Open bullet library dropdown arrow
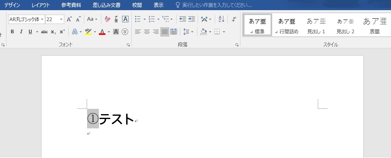The width and height of the screenshot is (391, 158). coord(144,19)
